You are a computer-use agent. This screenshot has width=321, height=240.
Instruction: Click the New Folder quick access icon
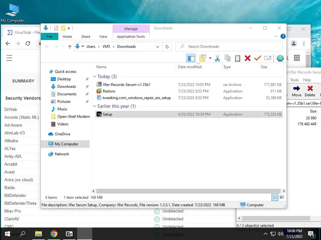63,28
